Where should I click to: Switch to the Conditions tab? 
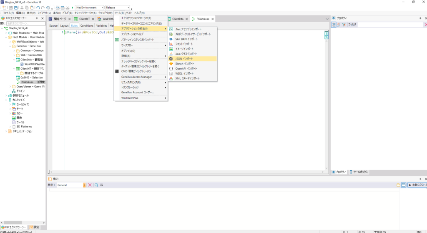(87, 25)
